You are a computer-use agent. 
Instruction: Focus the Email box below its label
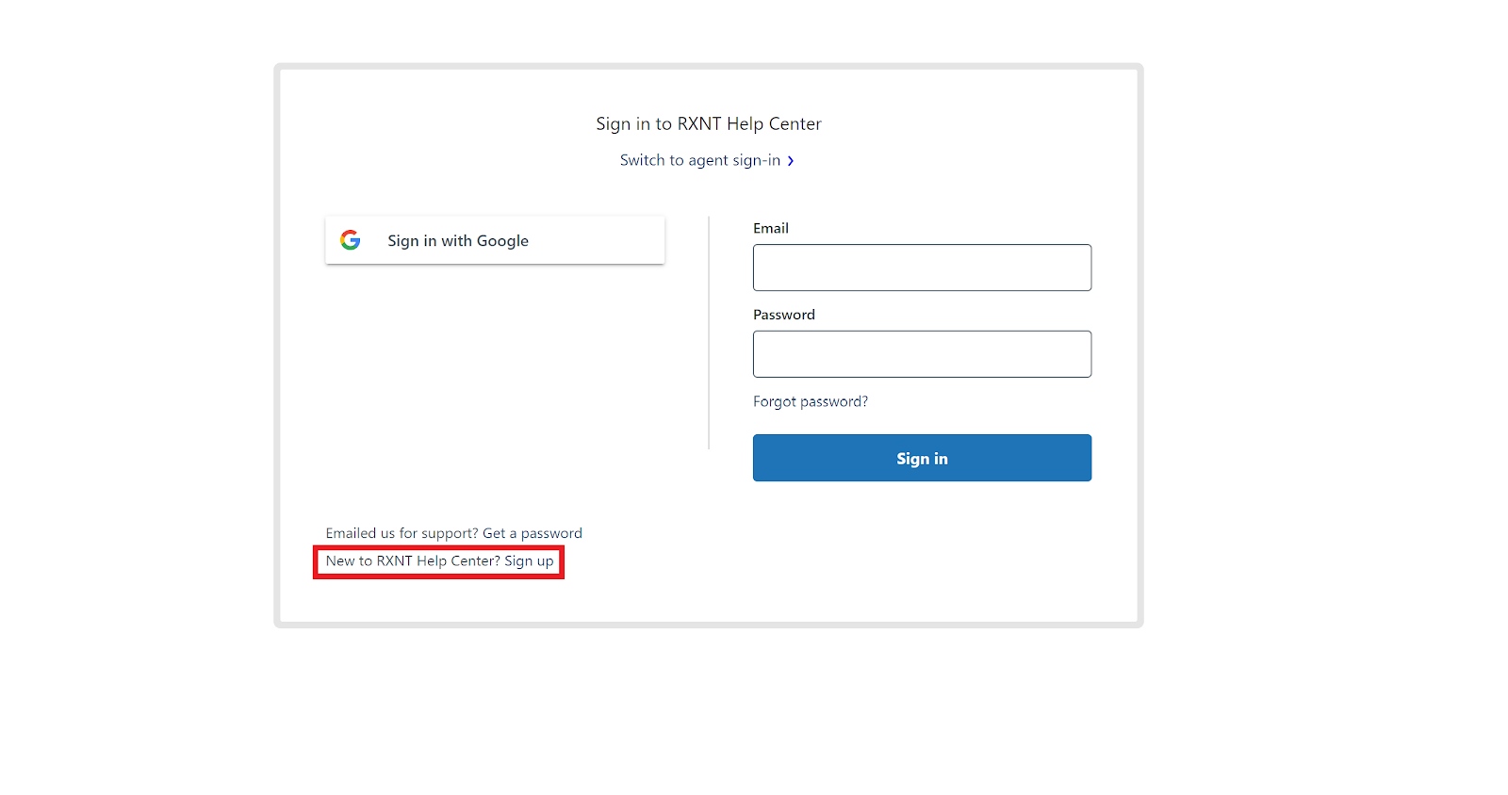point(922,268)
